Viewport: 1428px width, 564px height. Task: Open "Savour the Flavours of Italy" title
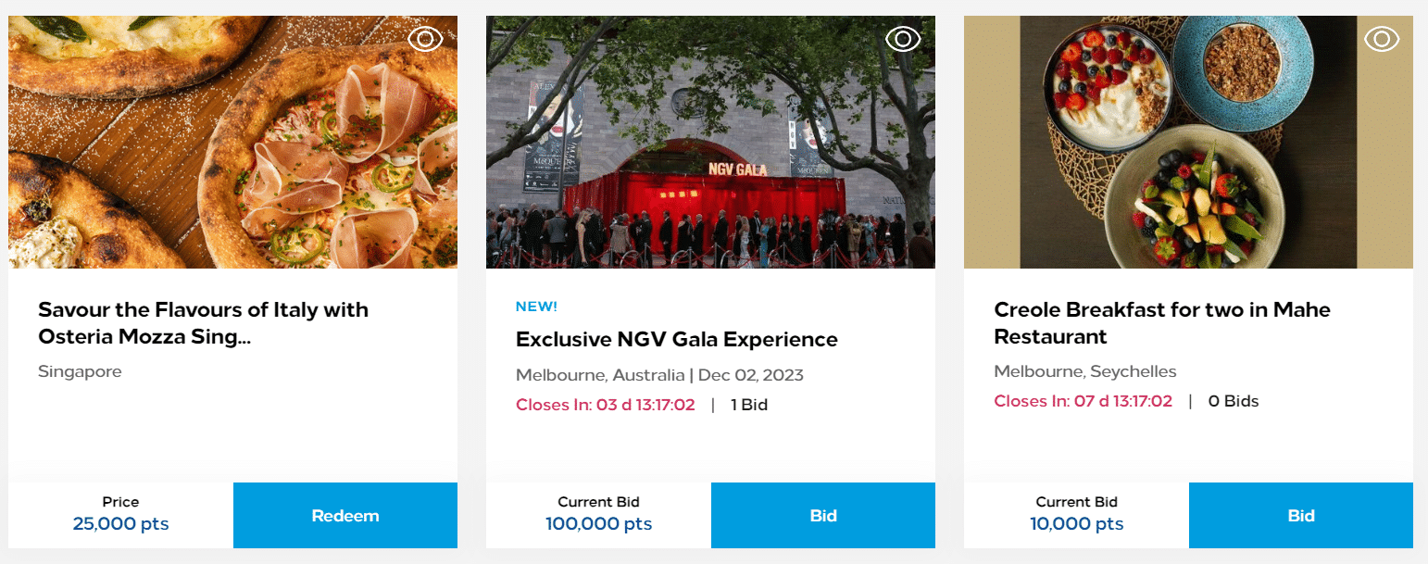click(203, 323)
